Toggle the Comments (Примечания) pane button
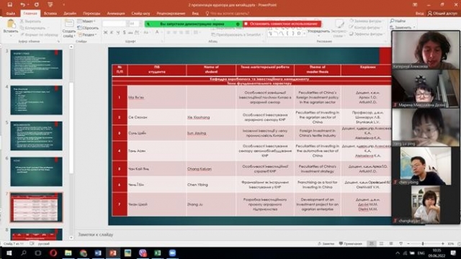461x259 pixels. 351,244
